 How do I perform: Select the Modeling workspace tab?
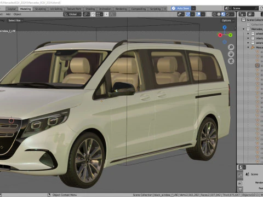point(25,9)
